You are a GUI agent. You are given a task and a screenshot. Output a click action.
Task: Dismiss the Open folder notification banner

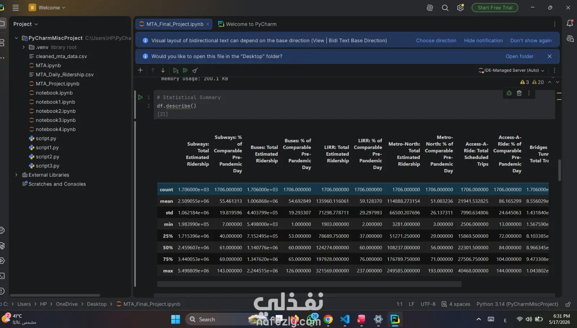pos(550,56)
